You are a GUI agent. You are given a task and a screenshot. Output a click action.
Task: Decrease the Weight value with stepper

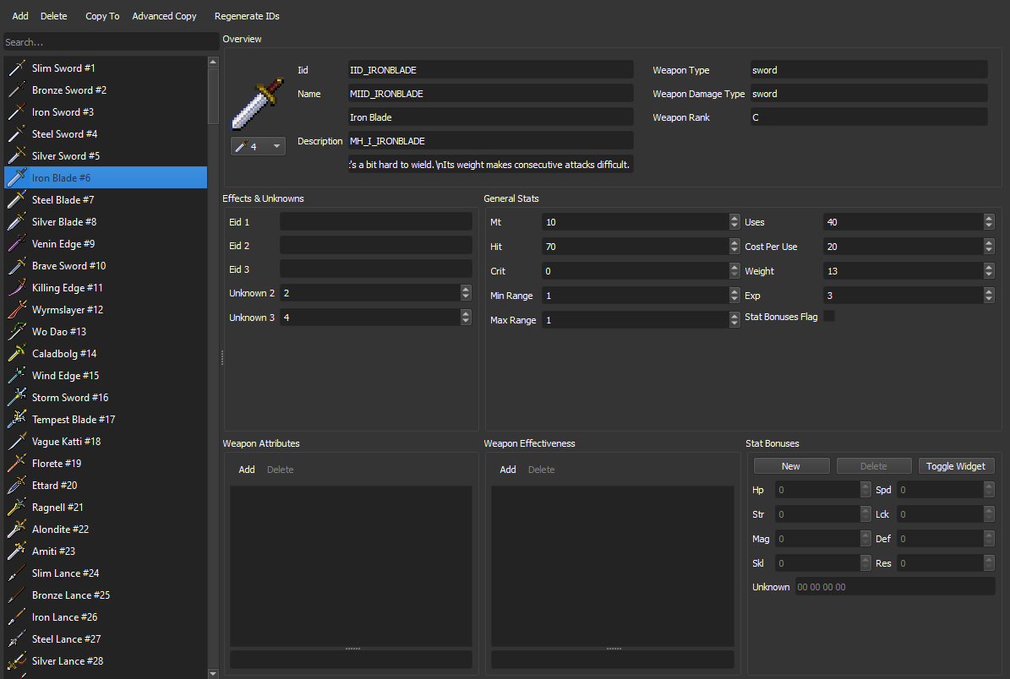989,275
